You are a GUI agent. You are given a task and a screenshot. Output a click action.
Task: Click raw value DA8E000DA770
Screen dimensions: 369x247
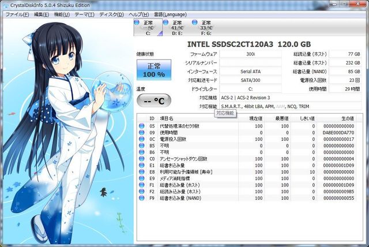click(x=338, y=133)
